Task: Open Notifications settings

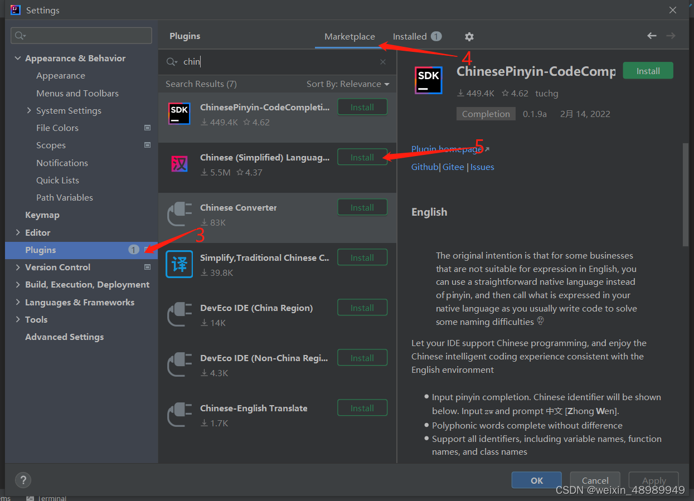Action: click(62, 163)
